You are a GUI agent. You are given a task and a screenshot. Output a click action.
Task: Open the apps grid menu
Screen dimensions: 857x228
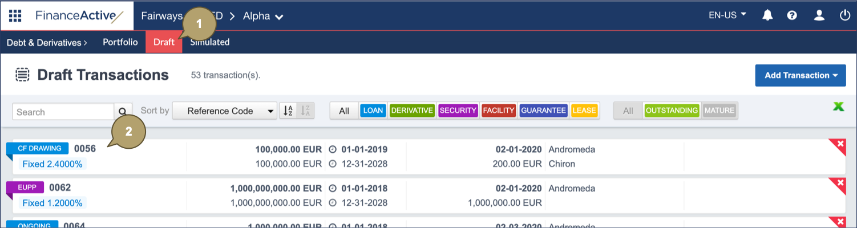pyautogui.click(x=15, y=15)
